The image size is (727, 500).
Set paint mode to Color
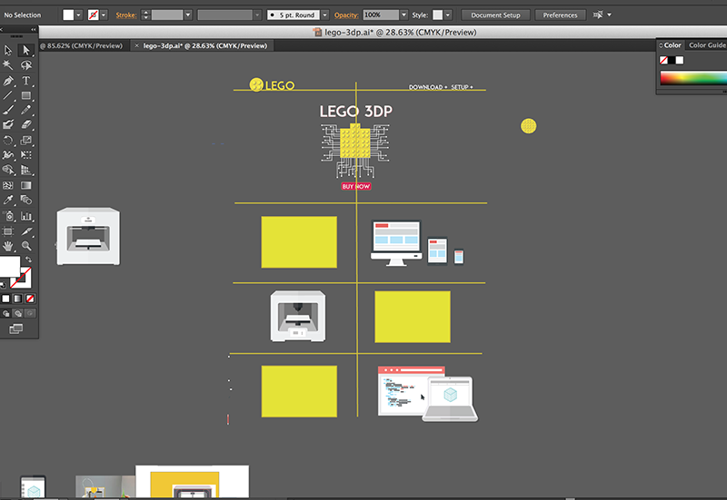[x=5, y=299]
